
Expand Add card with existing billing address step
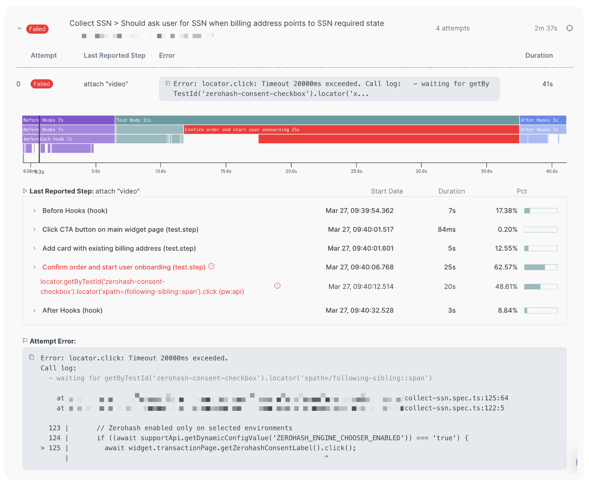[x=35, y=248]
